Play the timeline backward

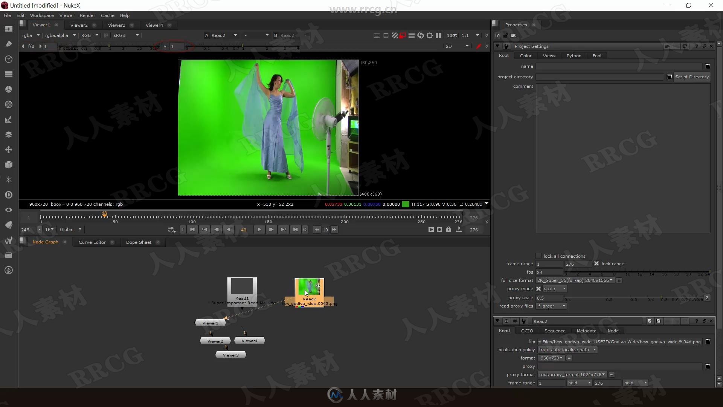[x=229, y=230]
